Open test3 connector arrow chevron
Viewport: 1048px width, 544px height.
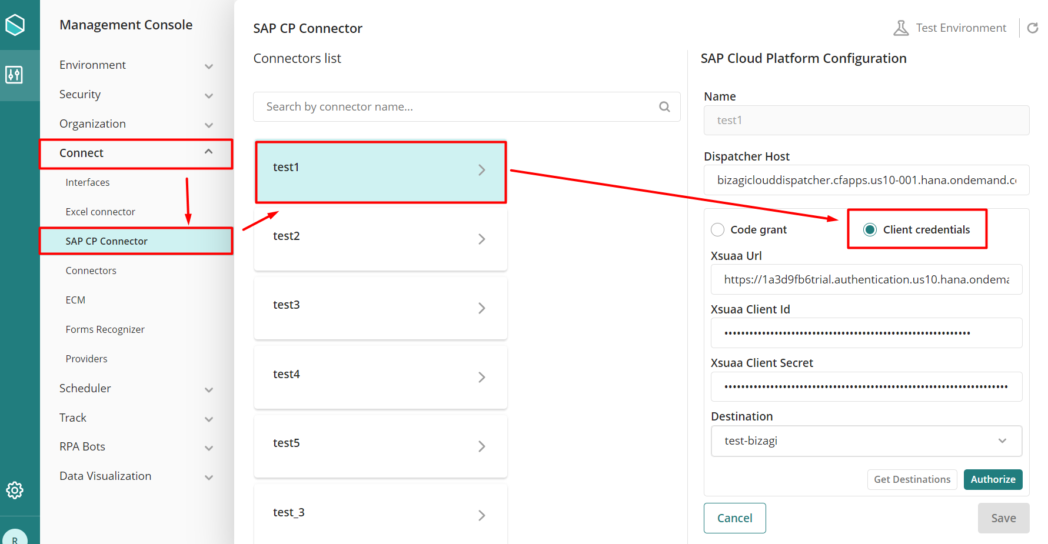pyautogui.click(x=482, y=308)
